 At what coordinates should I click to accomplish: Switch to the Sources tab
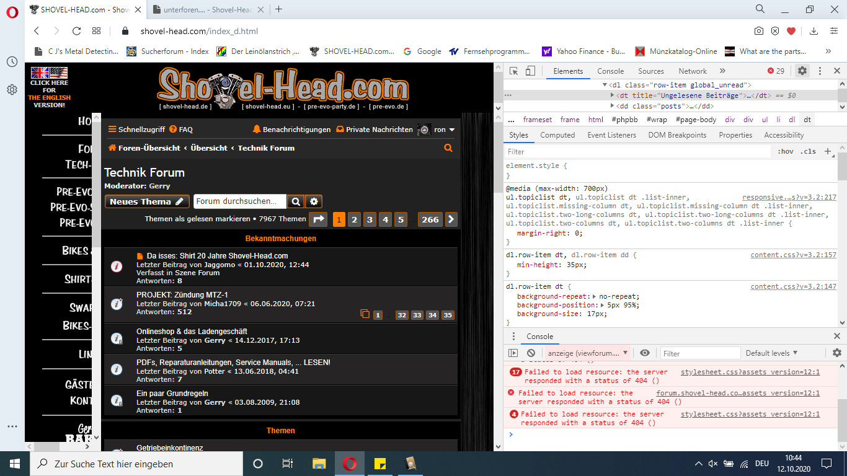coord(651,71)
